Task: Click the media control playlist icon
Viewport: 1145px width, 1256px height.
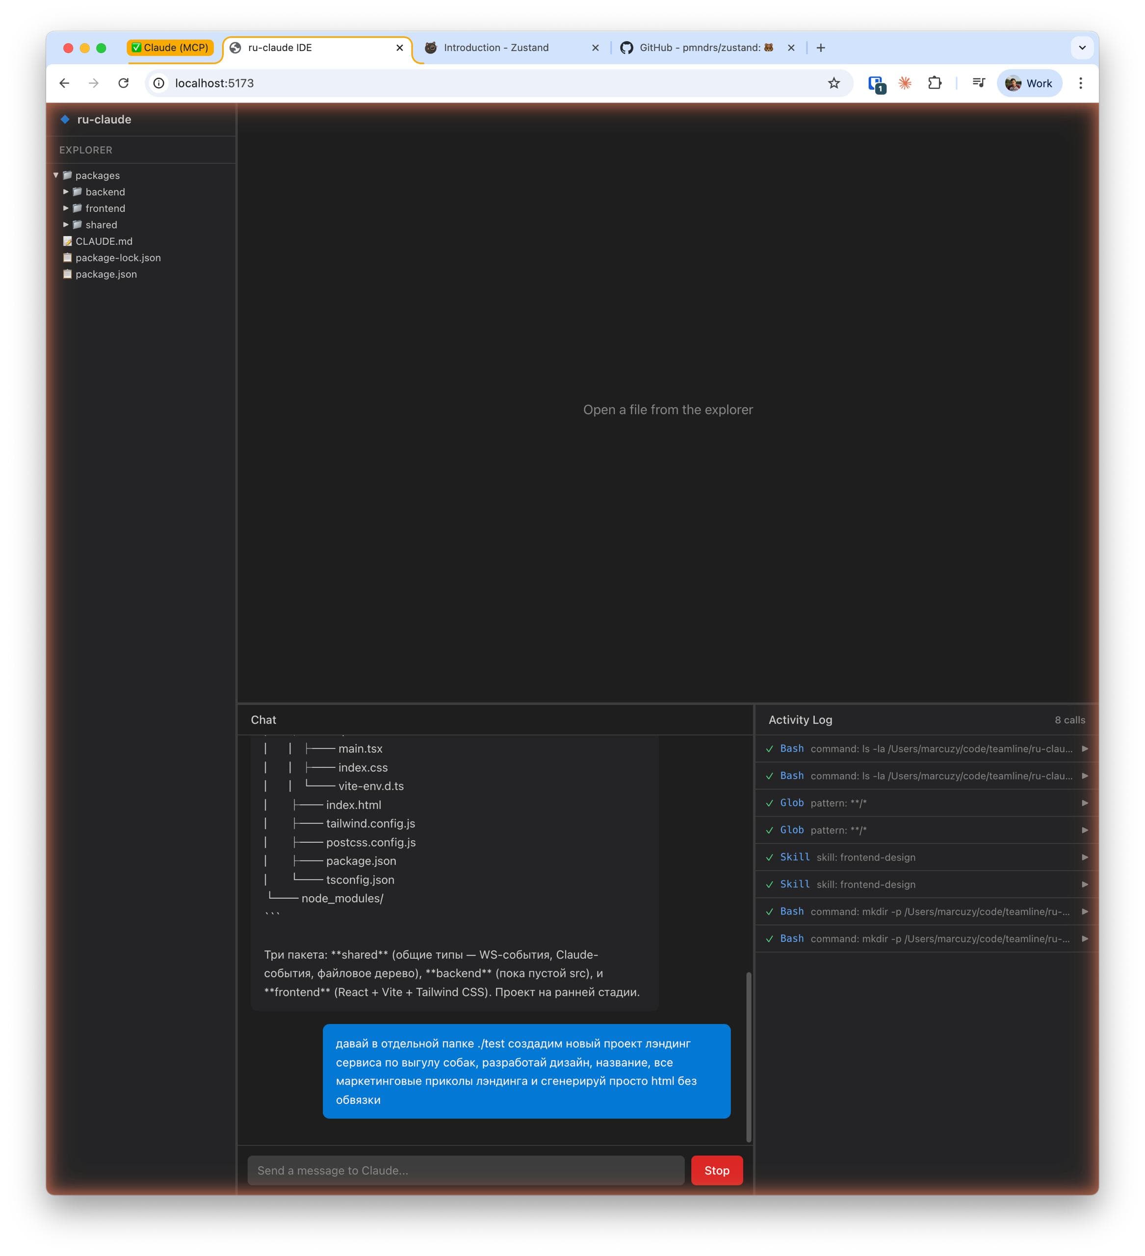Action: 979,83
